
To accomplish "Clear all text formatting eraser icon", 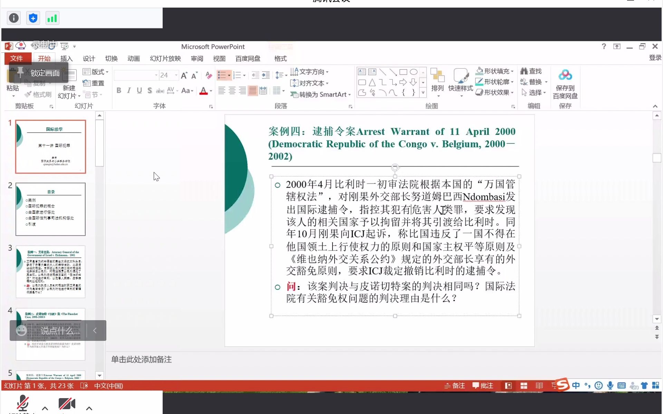I will (x=209, y=75).
